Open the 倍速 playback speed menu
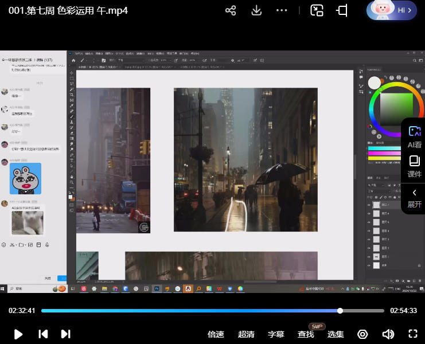 (x=216, y=334)
